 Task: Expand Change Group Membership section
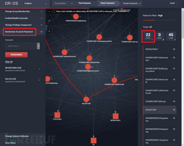click(23, 11)
